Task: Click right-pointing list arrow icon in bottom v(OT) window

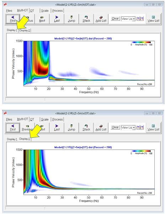Action: 142,127
